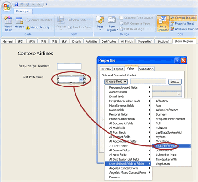
Task: Click the Choose Field dropdown button
Action: pyautogui.click(x=116, y=81)
